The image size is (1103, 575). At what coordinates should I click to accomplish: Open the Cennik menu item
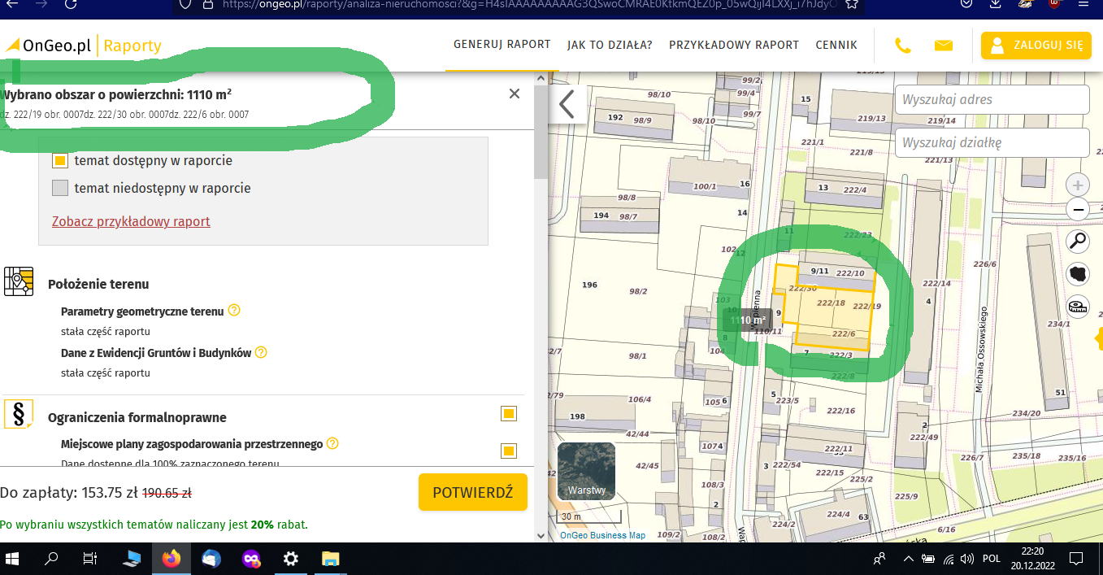coord(836,46)
